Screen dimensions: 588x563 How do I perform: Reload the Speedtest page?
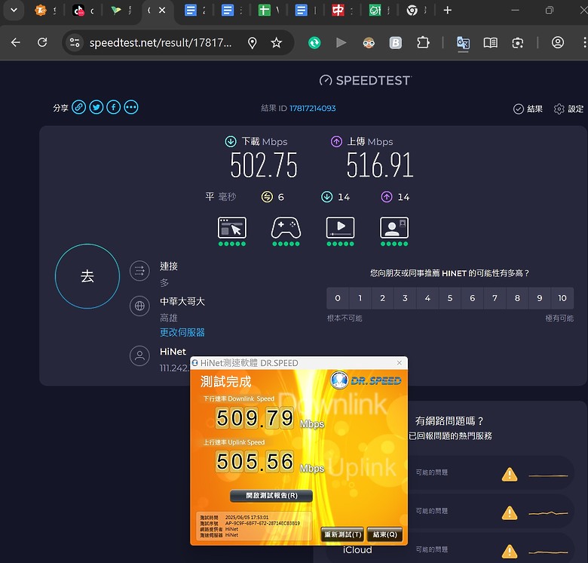(x=42, y=42)
